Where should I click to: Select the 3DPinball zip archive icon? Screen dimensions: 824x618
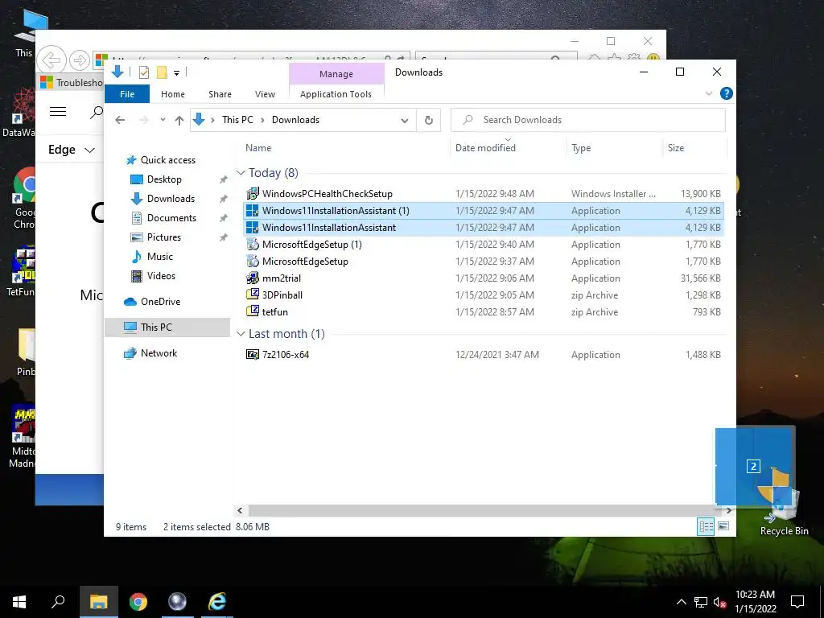[x=253, y=295]
